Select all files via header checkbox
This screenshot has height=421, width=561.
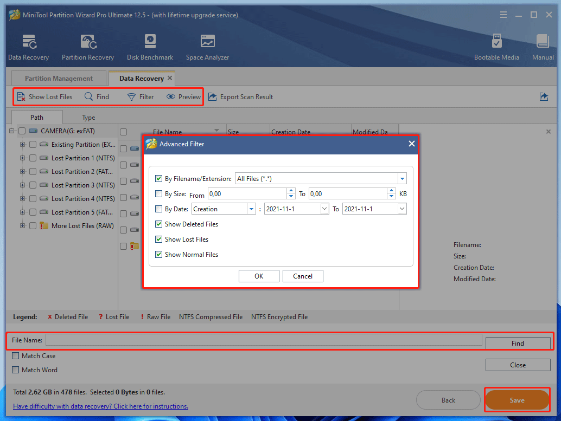[124, 132]
